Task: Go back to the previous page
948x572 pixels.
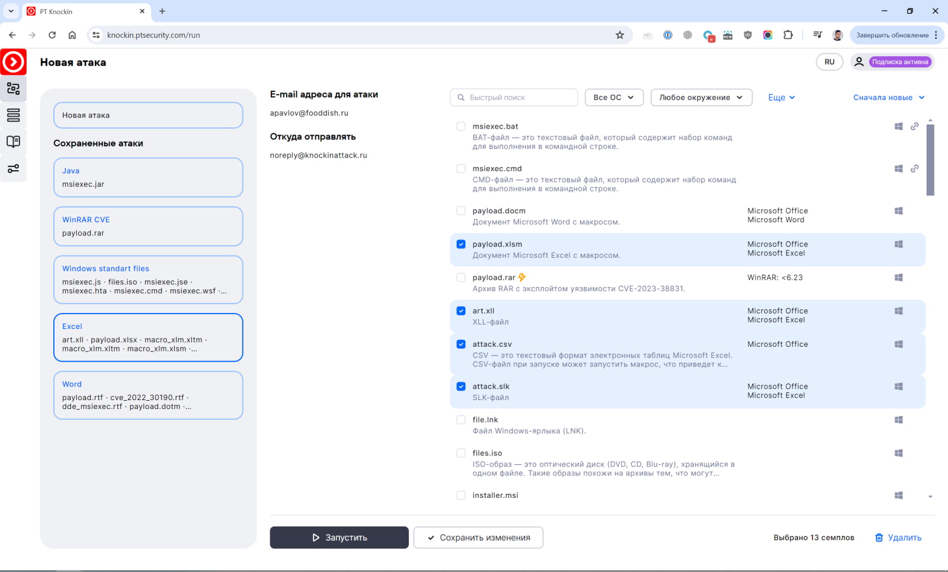Action: pyautogui.click(x=12, y=35)
